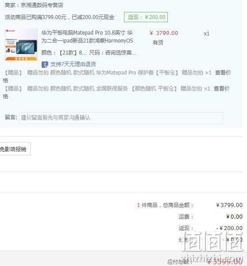Open the Matepad Pro 10.8英寸 product title link
Image resolution: width=247 pixels, height=266 pixels.
87,37
